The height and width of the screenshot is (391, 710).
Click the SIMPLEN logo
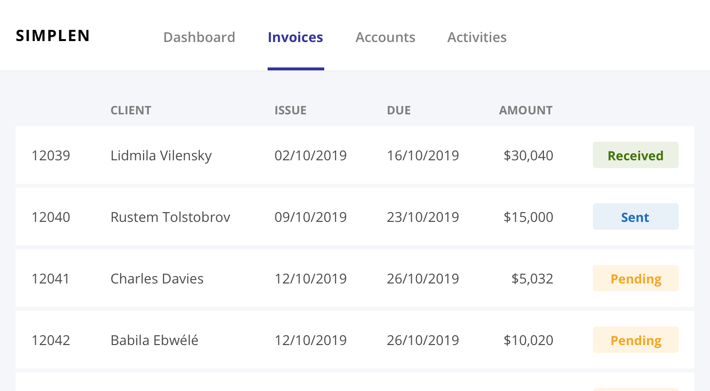(x=53, y=36)
